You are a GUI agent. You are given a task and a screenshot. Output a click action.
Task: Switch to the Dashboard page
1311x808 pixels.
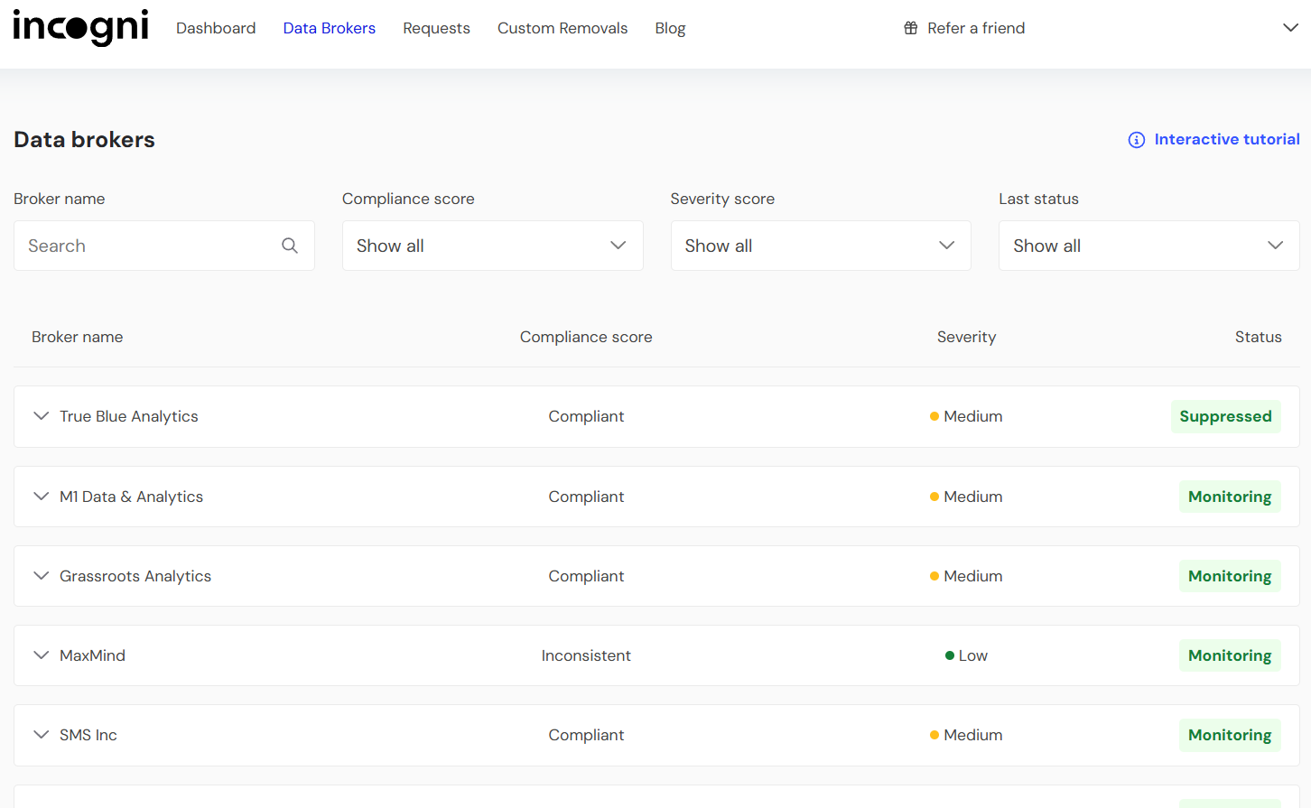216,28
